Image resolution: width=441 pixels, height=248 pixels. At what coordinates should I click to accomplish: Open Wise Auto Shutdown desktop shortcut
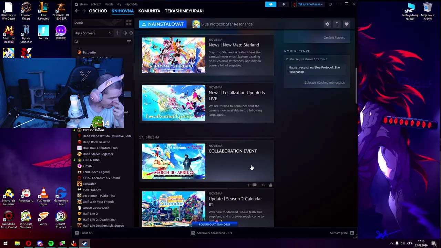tap(26, 220)
